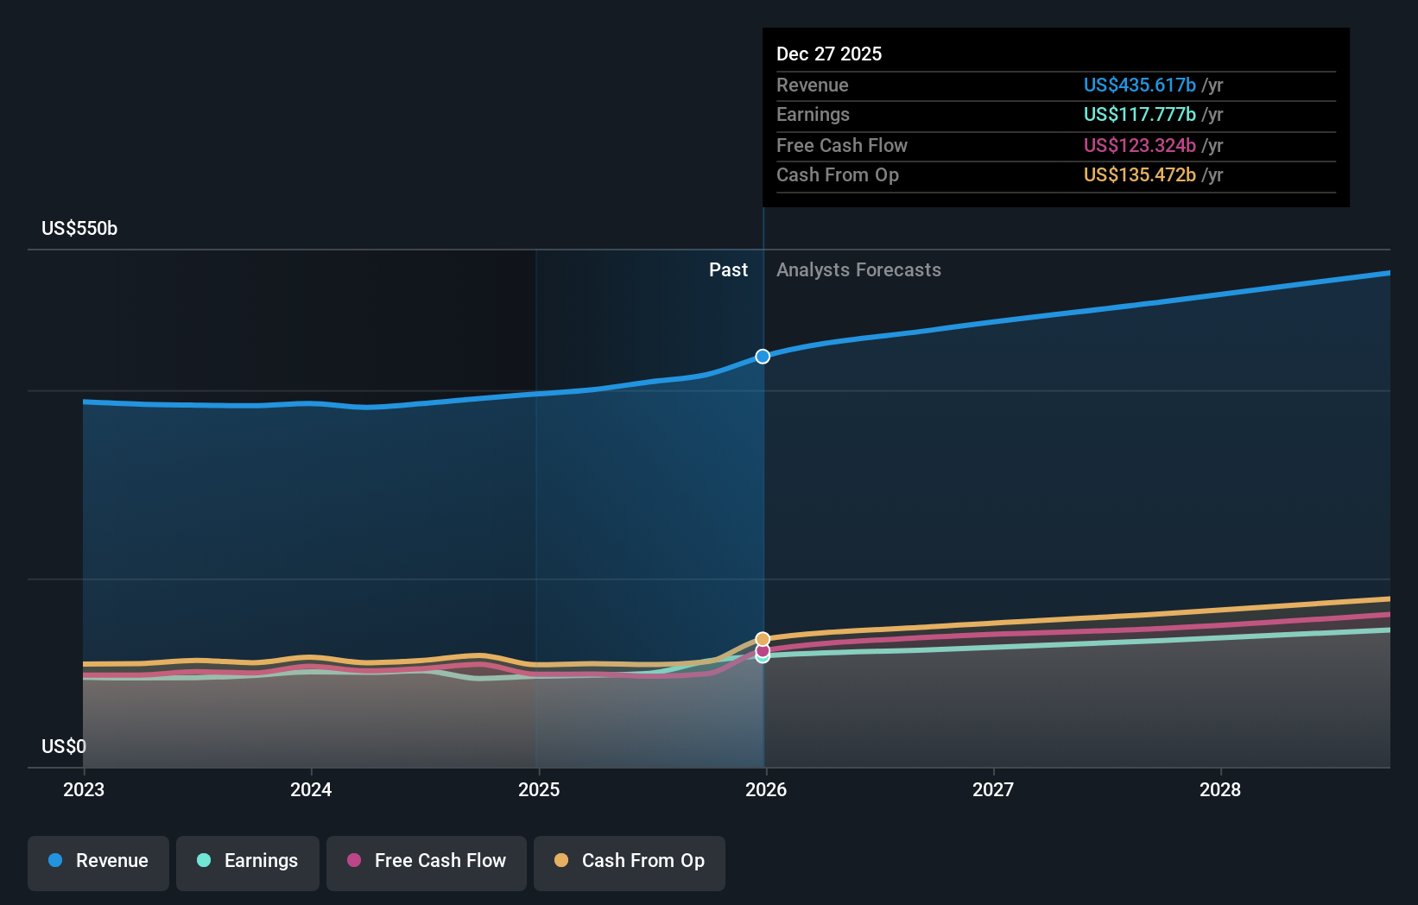This screenshot has width=1418, height=905.
Task: Click the US$550b axis label
Action: pos(79,228)
